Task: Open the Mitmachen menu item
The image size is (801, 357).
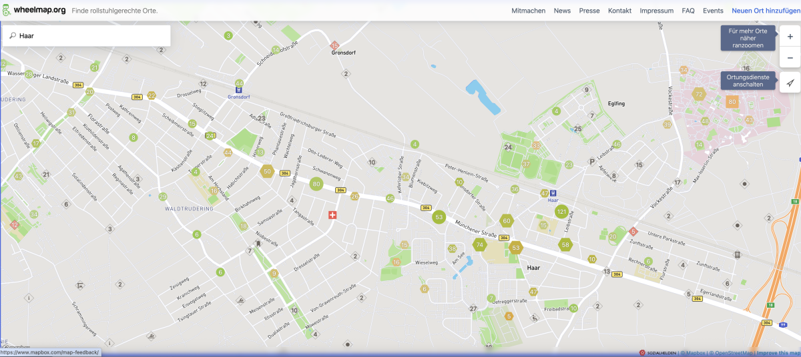Action: [528, 11]
